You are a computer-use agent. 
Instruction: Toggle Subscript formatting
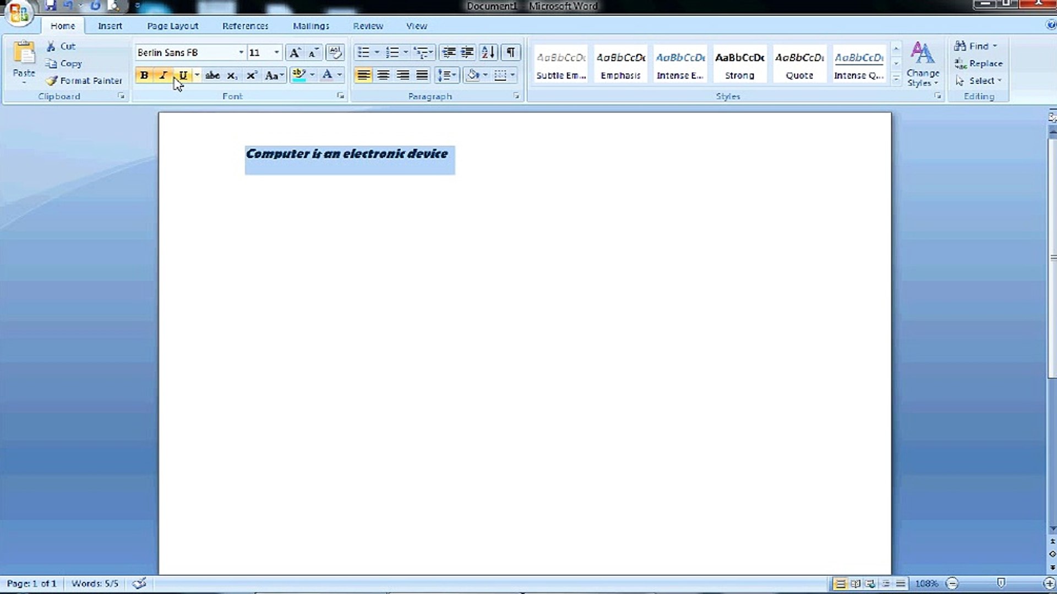tap(232, 75)
